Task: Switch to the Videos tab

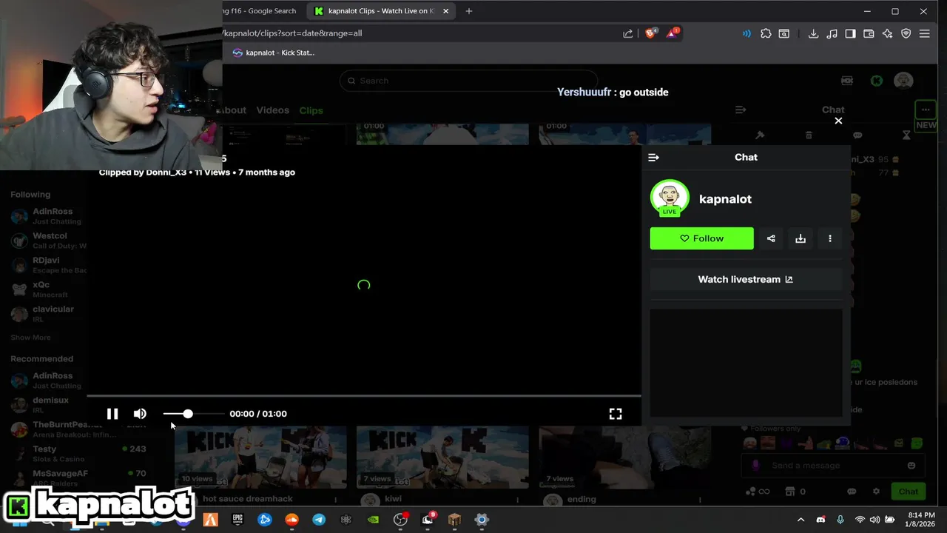Action: tap(272, 110)
